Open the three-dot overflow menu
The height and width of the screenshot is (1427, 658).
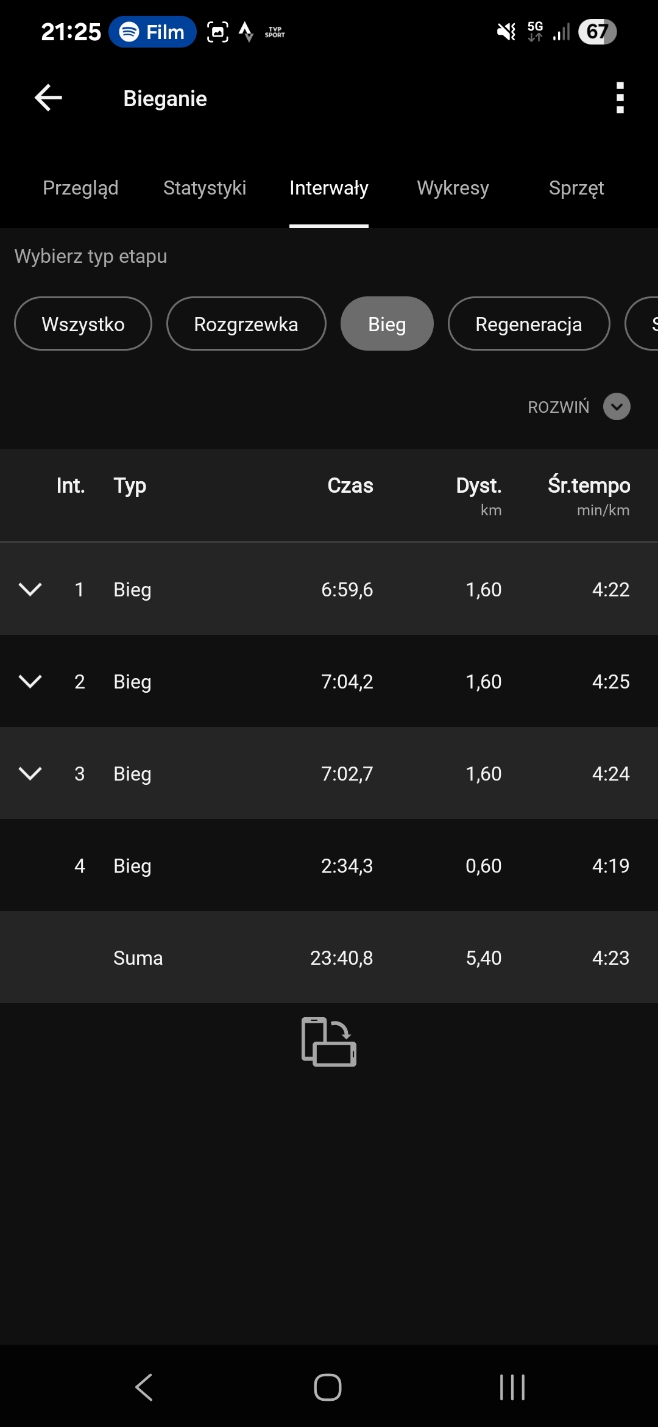click(620, 98)
